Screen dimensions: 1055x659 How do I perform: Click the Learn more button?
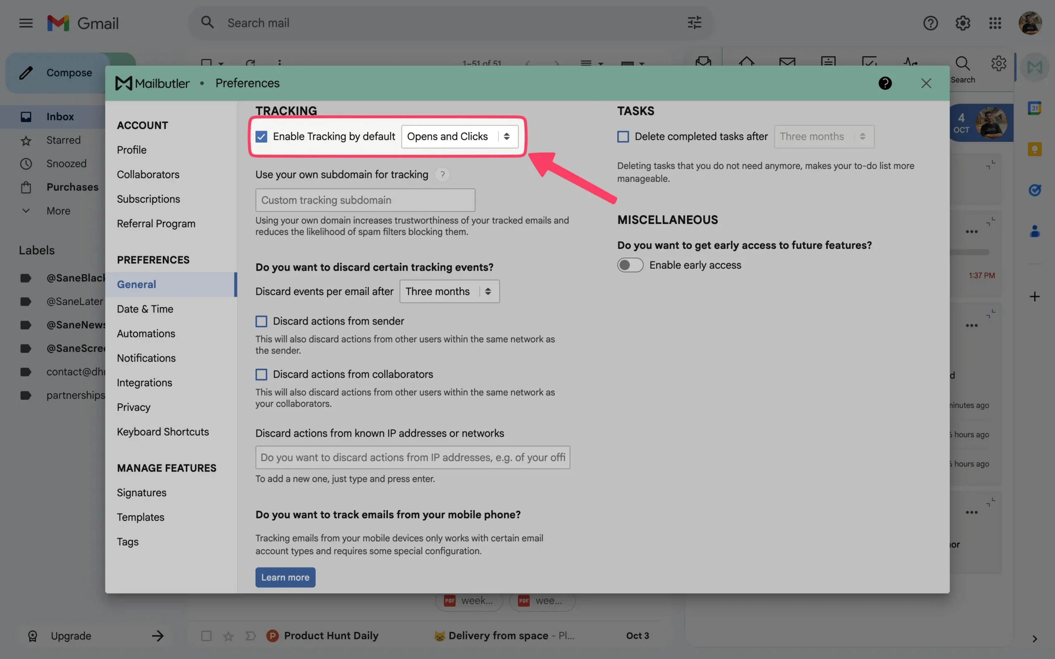click(285, 577)
